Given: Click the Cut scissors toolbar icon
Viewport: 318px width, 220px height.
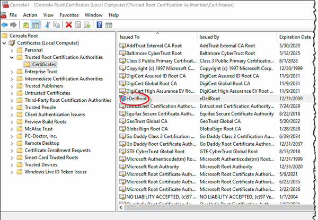Looking at the screenshot, I should (48, 25).
